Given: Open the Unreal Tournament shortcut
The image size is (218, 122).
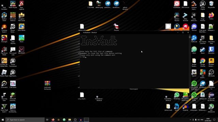Looking at the screenshot, I should [x=13, y=62].
